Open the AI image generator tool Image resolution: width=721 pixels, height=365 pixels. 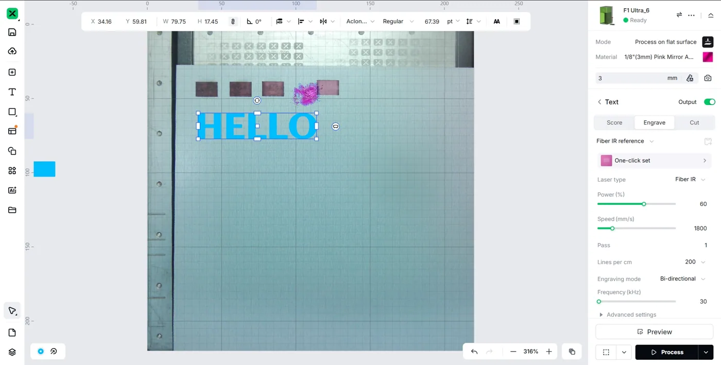(12, 190)
